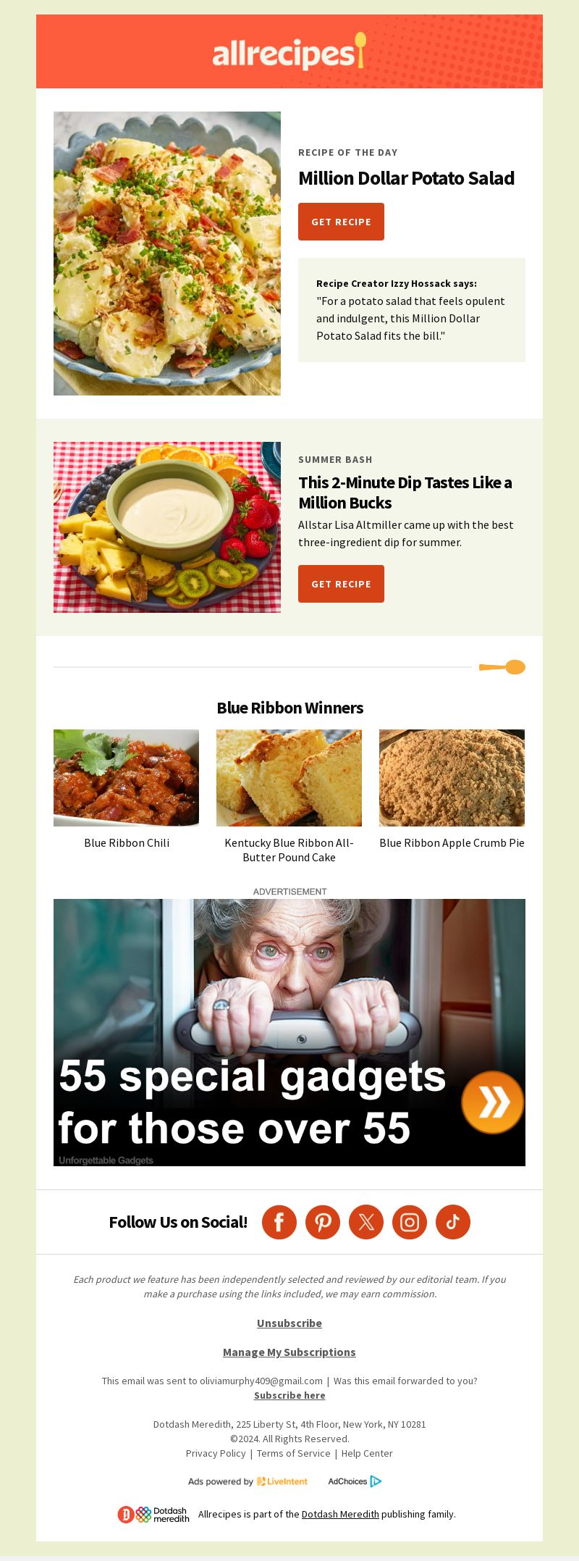Click the orange arrow on advertisement
The image size is (579, 1561).
493,1102
